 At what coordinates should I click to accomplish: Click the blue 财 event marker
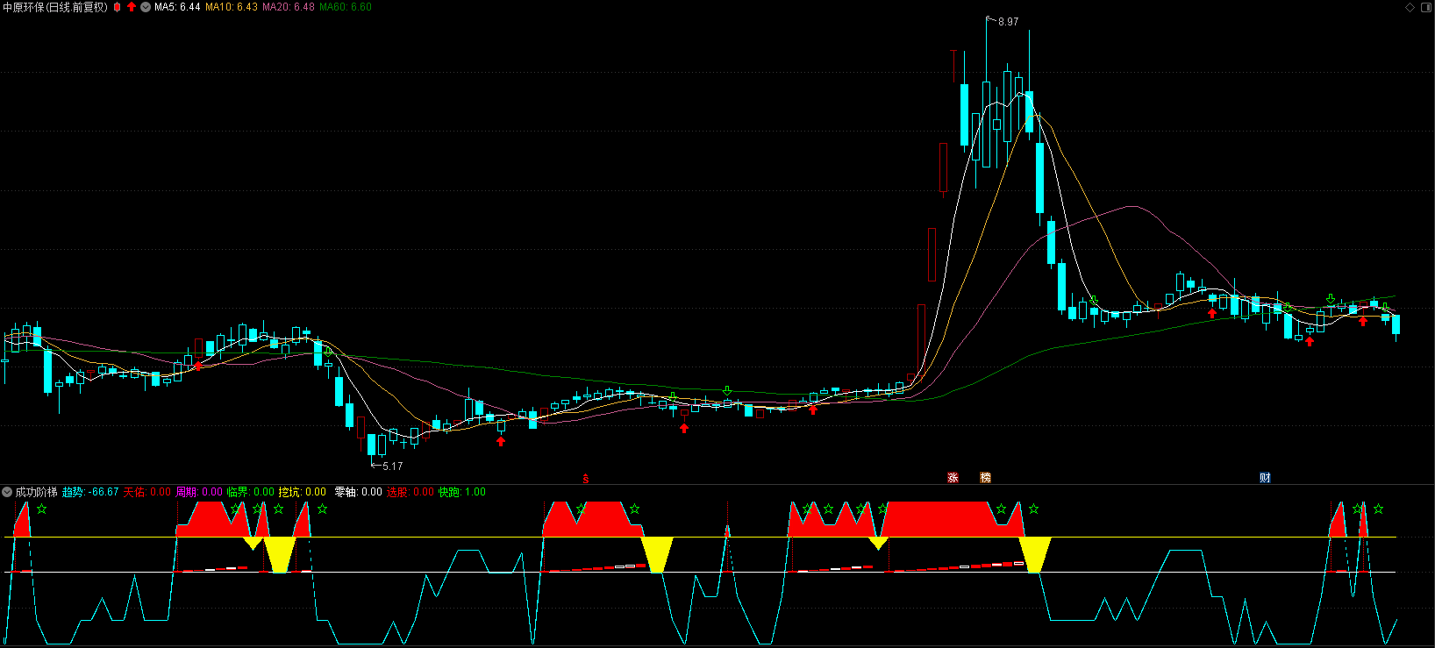coord(1265,478)
